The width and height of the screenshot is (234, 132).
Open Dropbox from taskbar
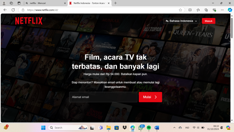pyautogui.click(x=125, y=128)
